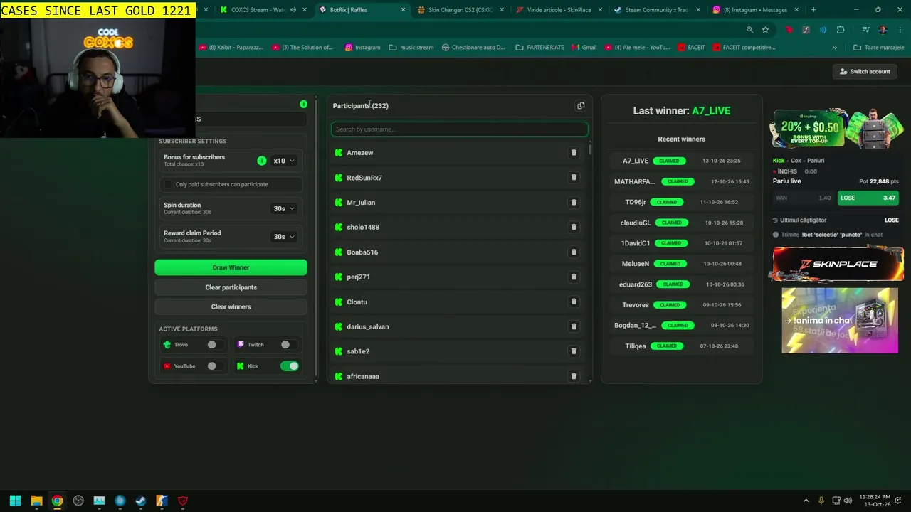Turn off the Kick platform toggle

pos(290,366)
